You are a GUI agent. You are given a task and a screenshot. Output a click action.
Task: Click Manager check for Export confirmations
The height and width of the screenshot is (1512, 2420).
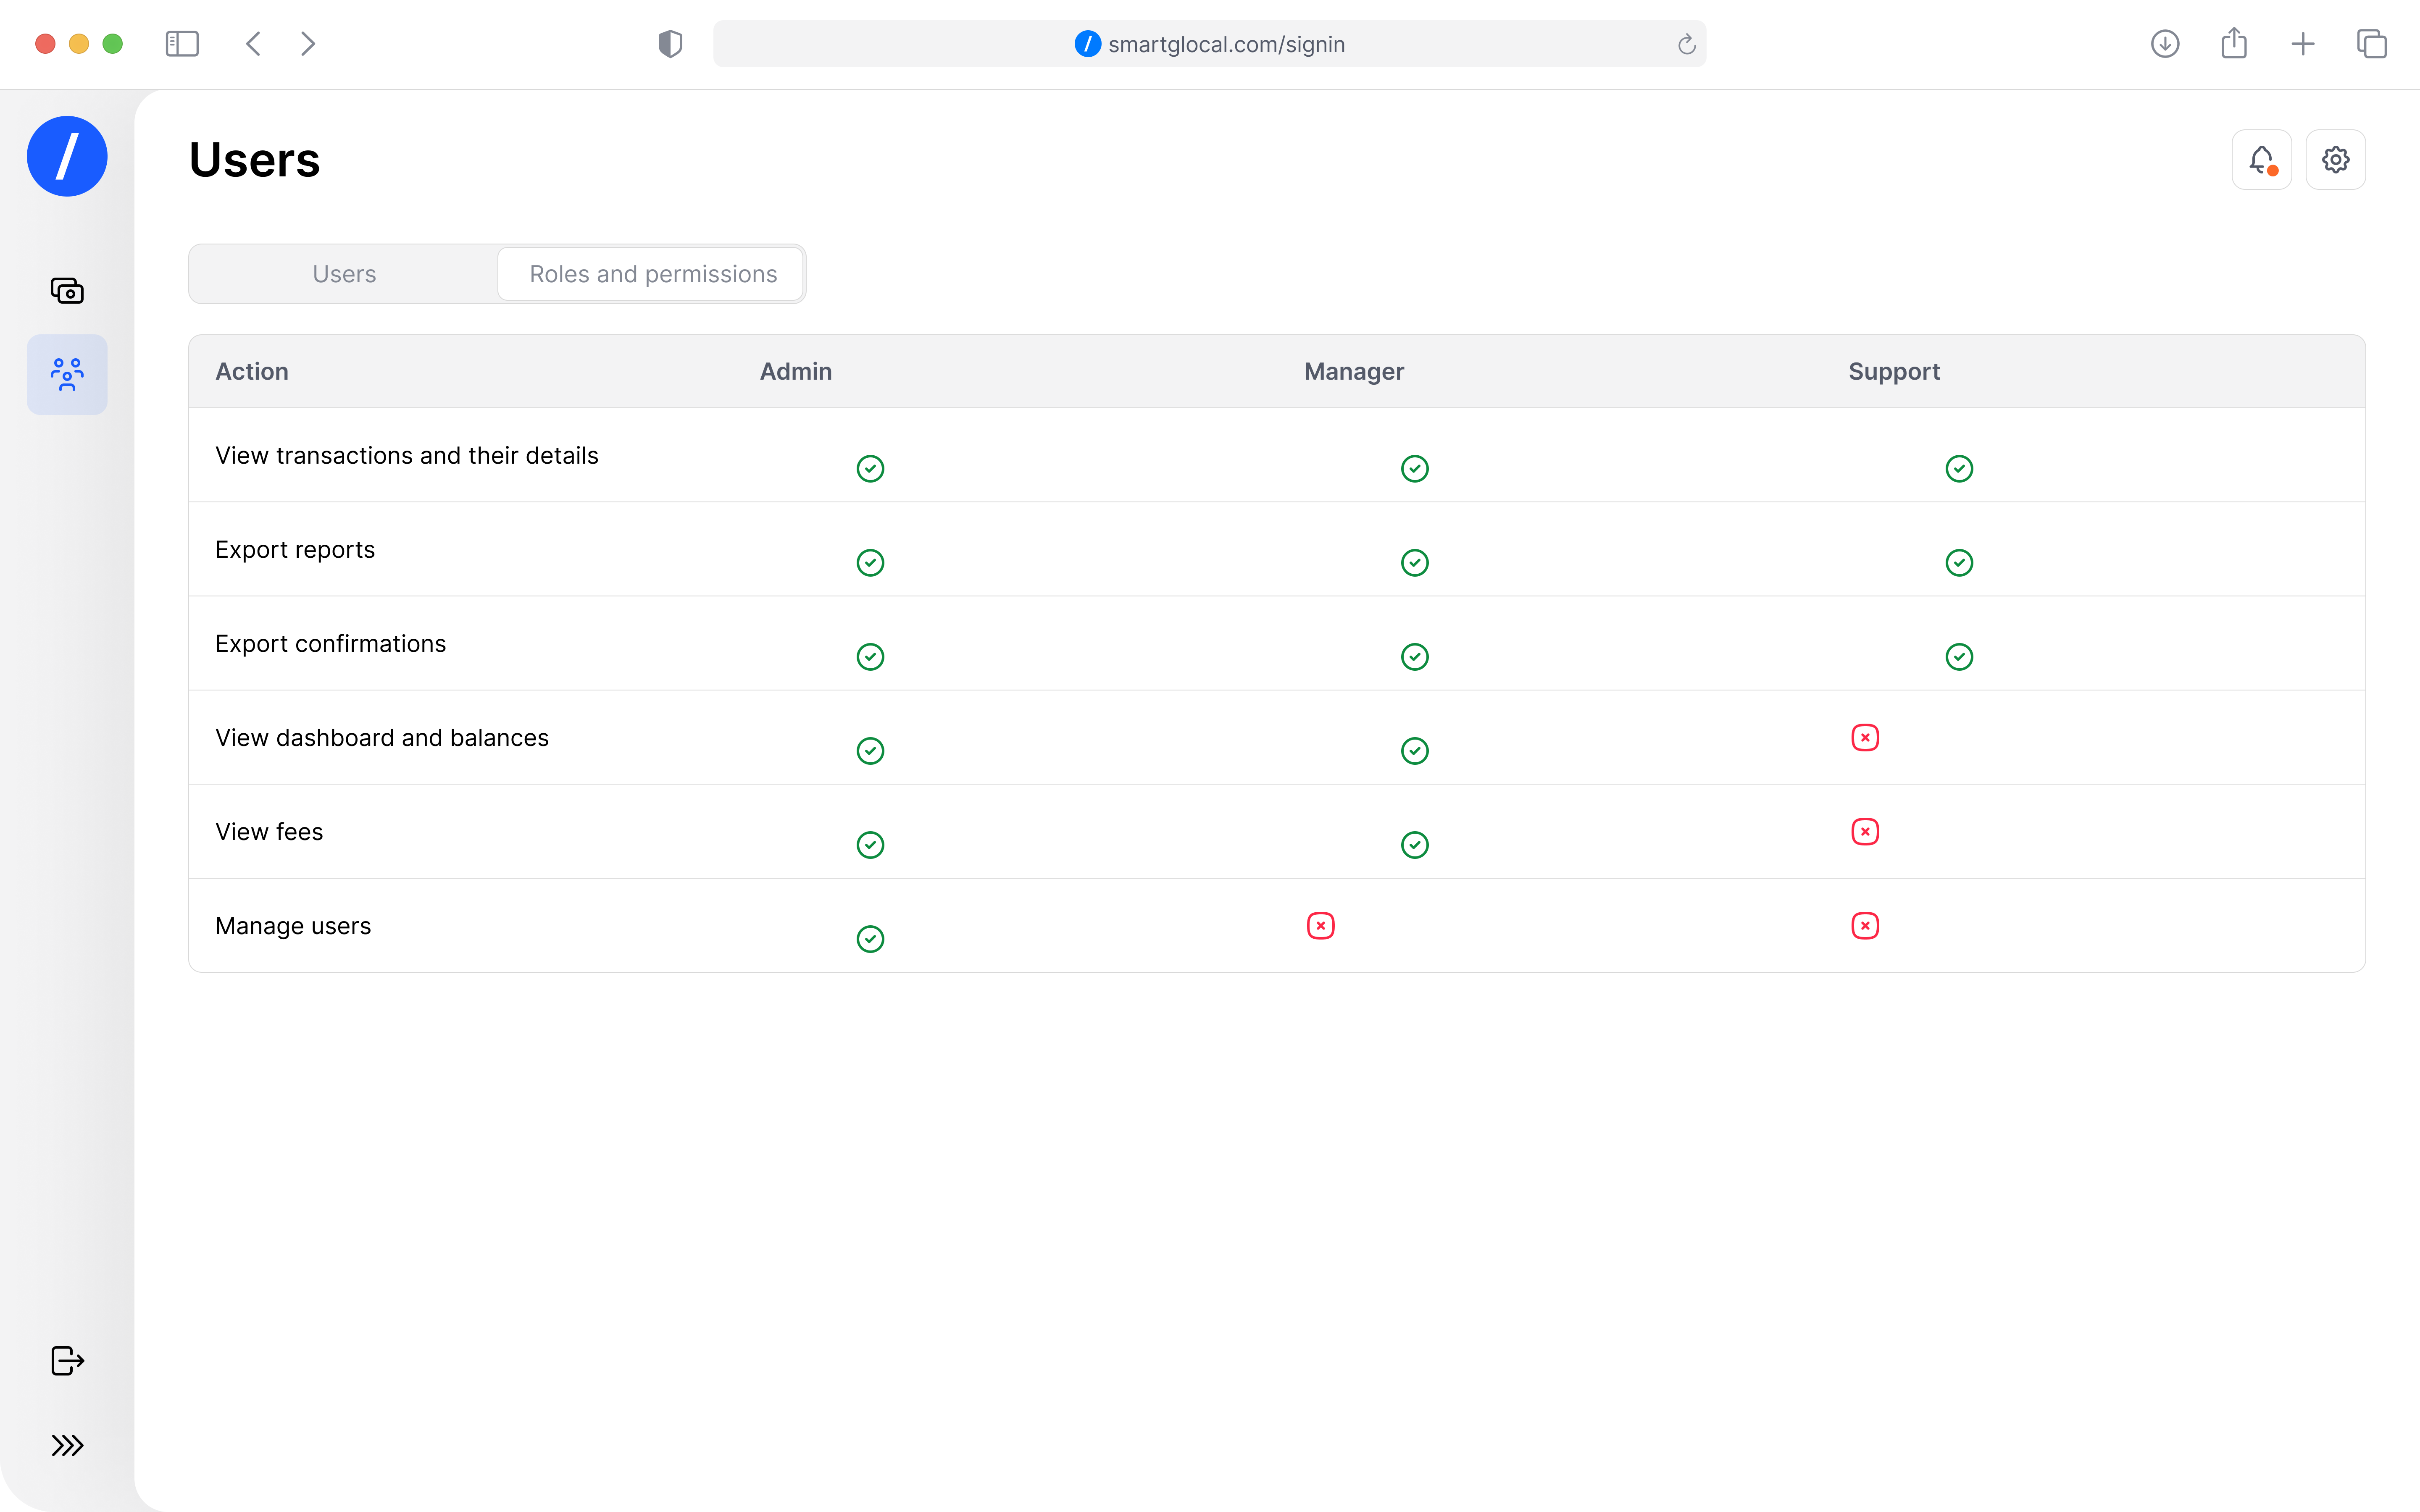coord(1415,657)
